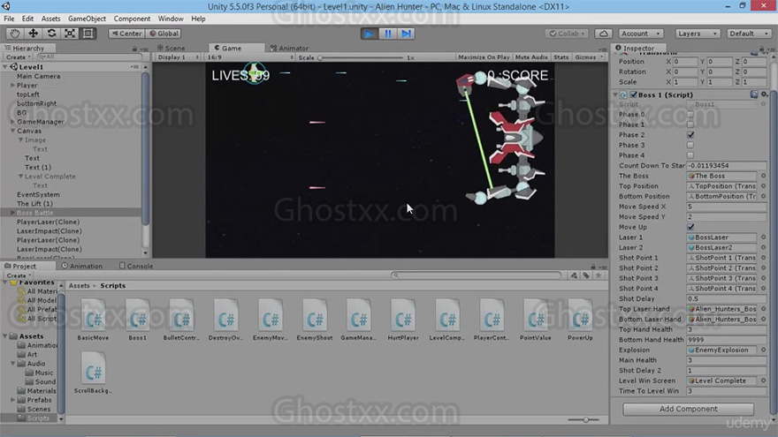Open the Default layout dropdown

(749, 34)
